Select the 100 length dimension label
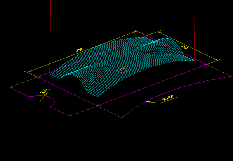Image resolution: width=233 pixels, height=161 pixels. 79,50
